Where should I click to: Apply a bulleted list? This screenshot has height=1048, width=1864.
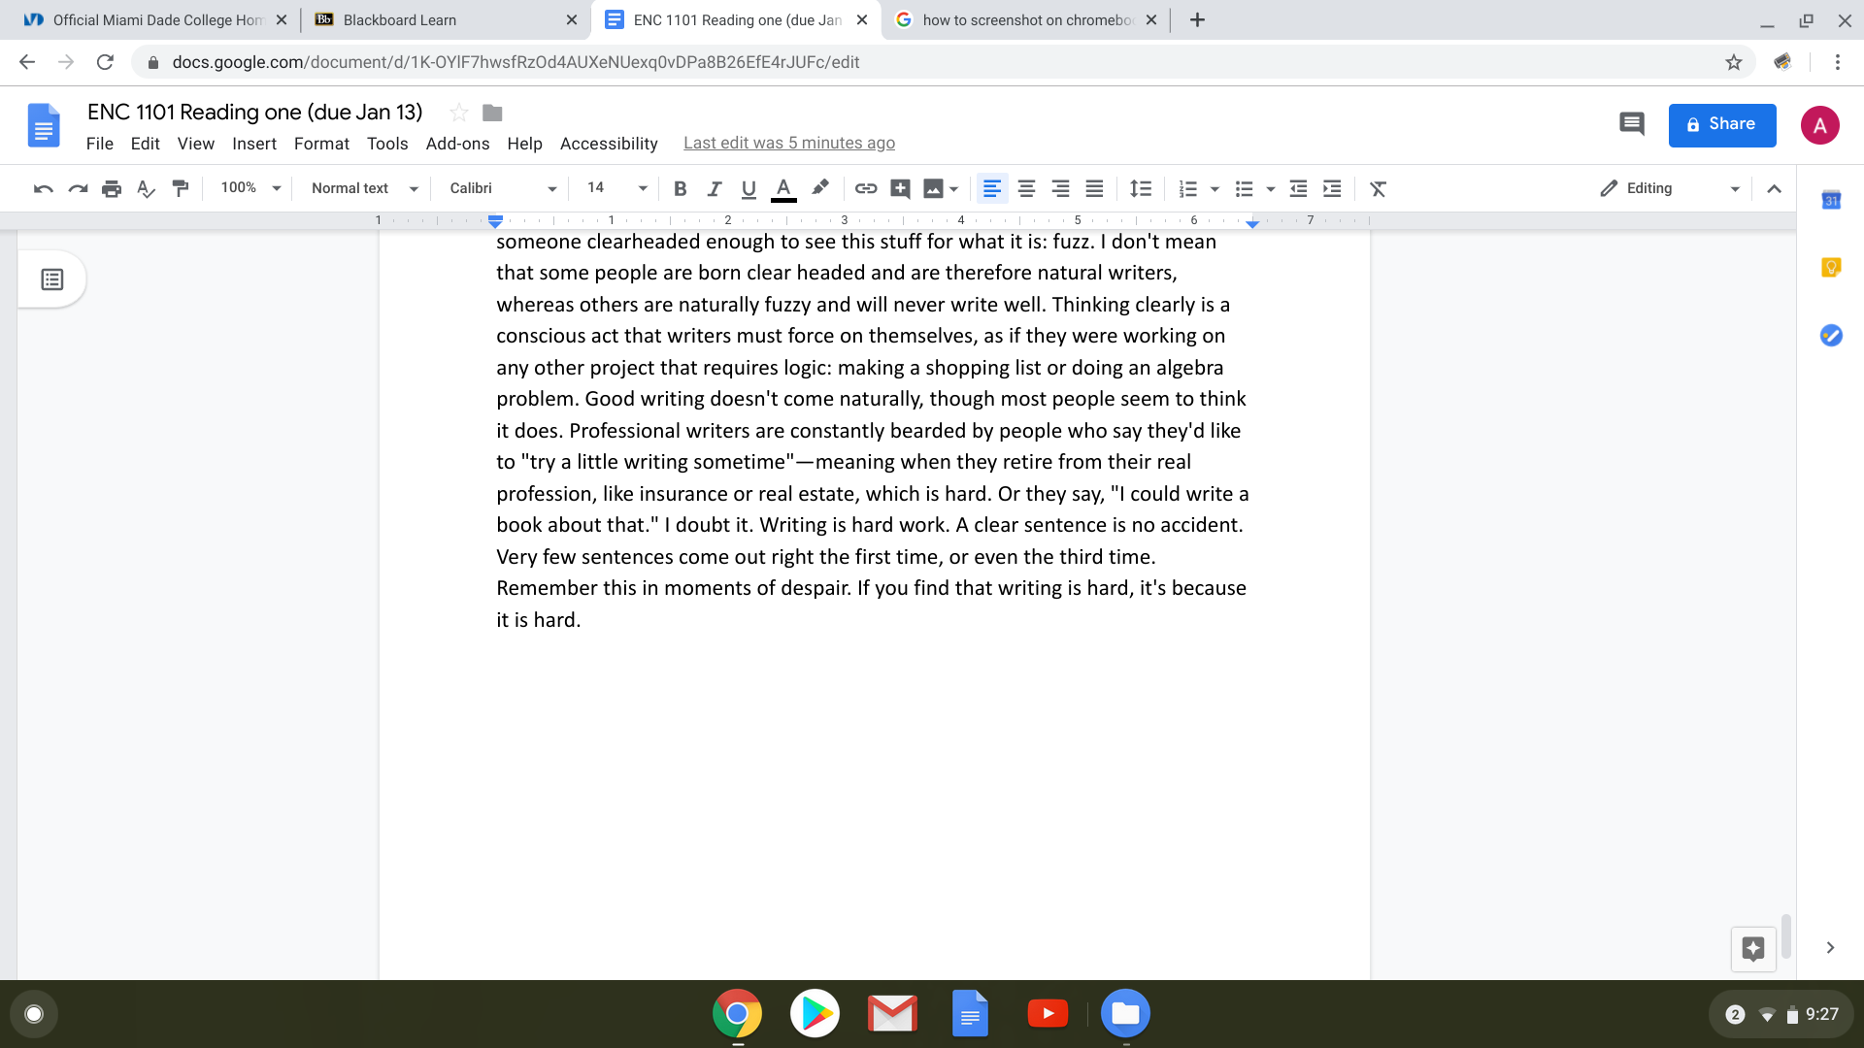click(1244, 188)
